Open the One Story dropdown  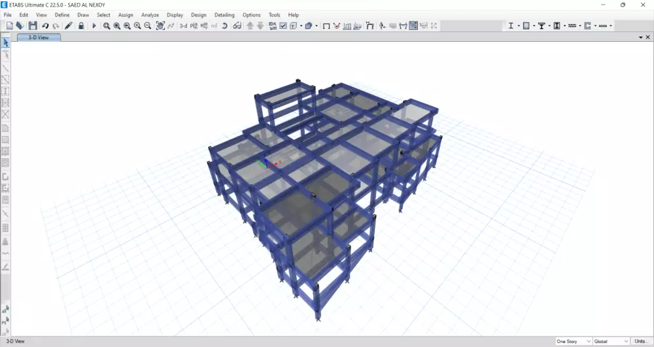[574, 341]
